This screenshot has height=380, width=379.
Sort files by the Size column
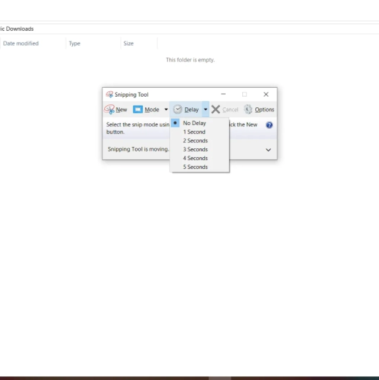(x=129, y=43)
